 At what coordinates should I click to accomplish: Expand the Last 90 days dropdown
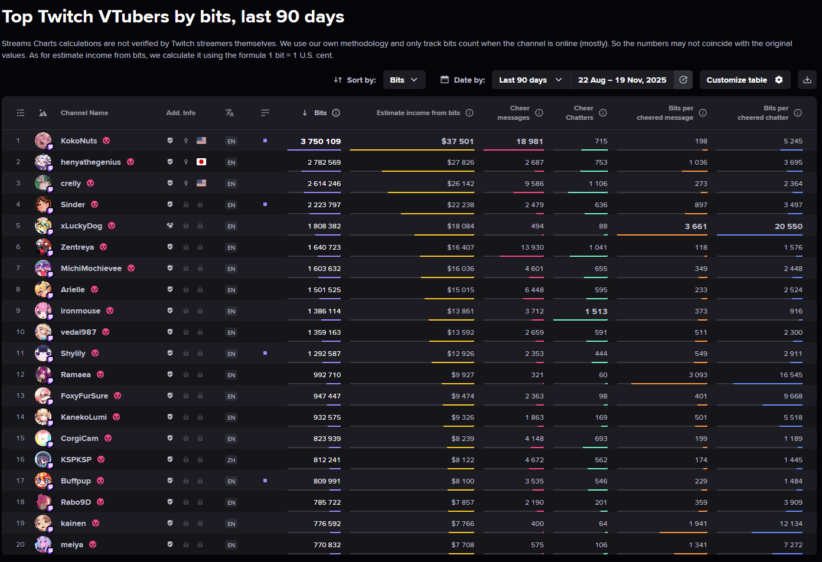(x=530, y=80)
